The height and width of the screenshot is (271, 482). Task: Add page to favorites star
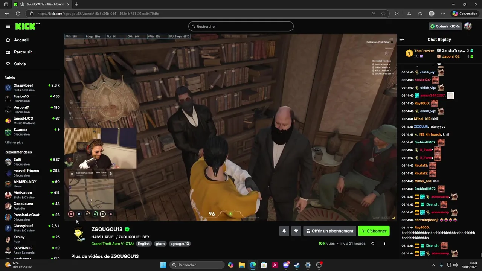[x=383, y=14]
